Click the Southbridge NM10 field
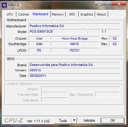Image resolution: width=128 pixels, height=127 pixels. click(x=75, y=44)
